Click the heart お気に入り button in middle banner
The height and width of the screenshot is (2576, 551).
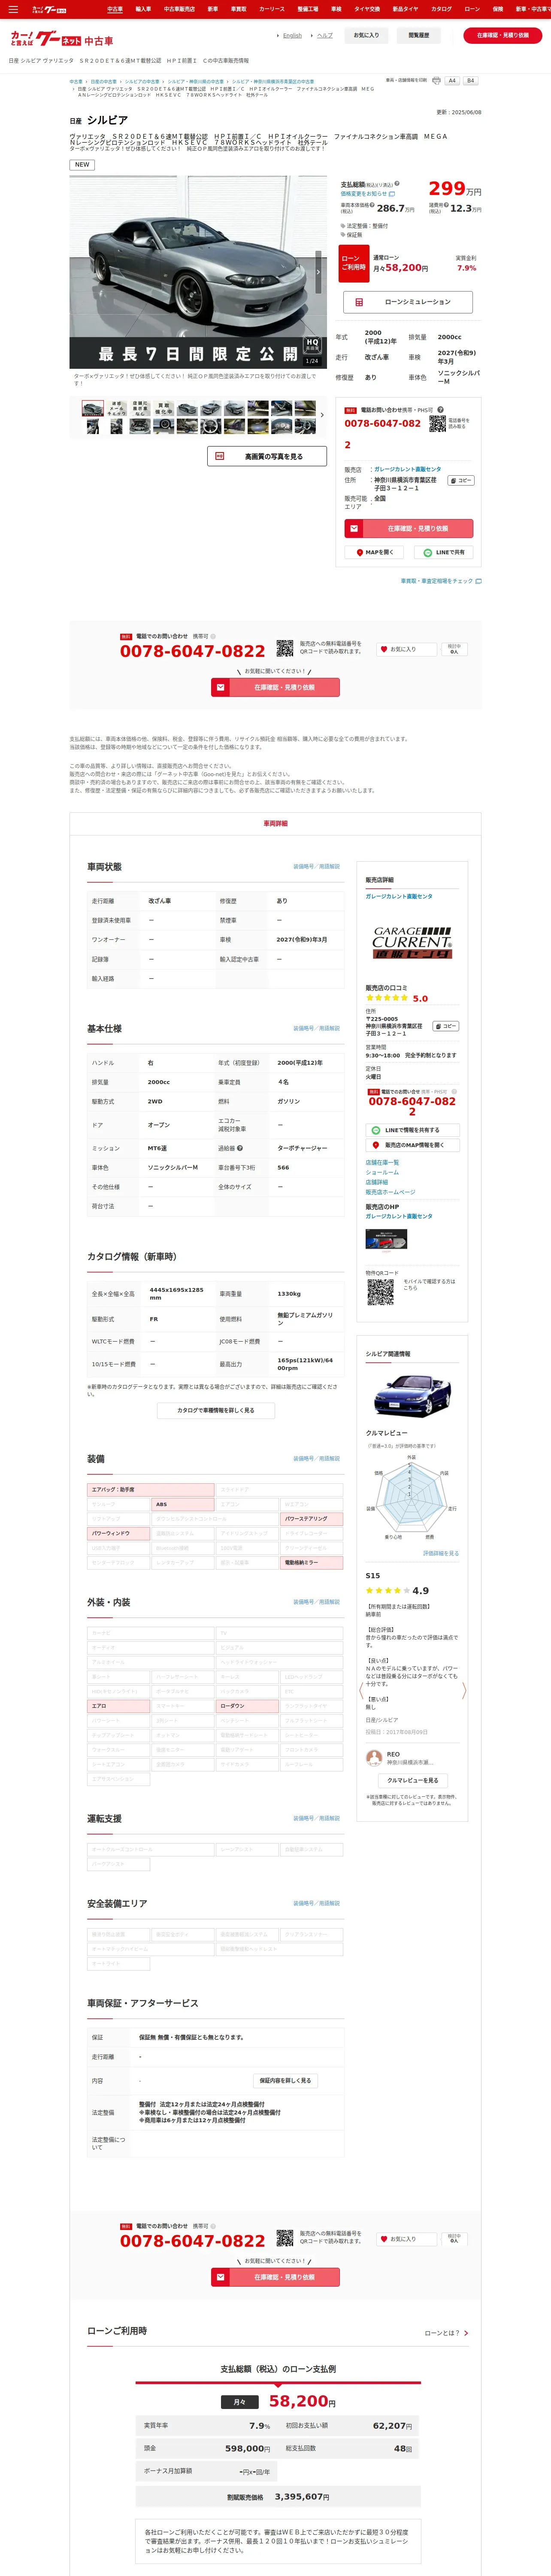pos(406,649)
